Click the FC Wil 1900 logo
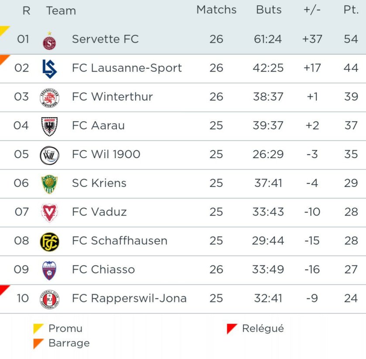This screenshot has height=359, width=366. [49, 155]
